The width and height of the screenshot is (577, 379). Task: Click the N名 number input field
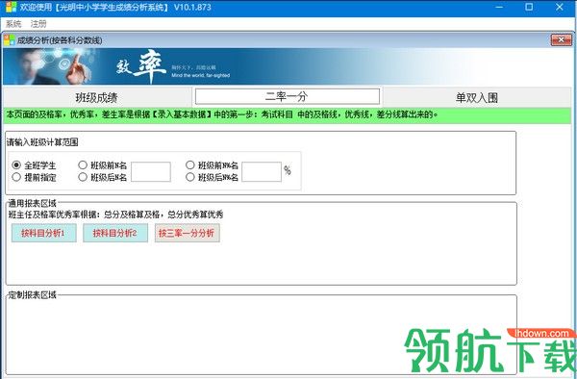[151, 171]
